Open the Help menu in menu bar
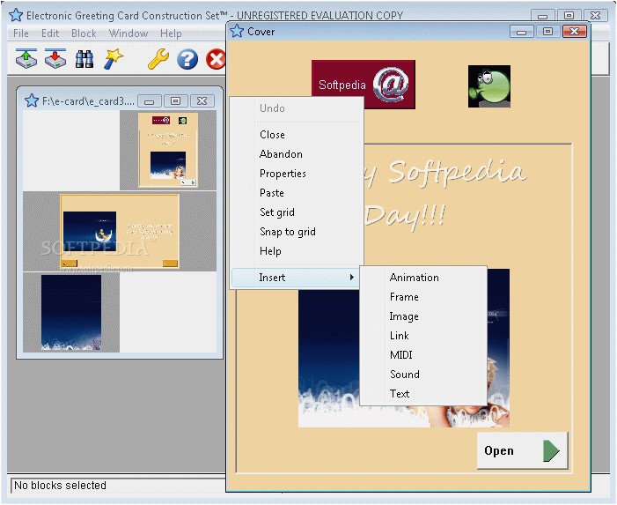Viewport: 617px width, 505px height. [x=171, y=33]
